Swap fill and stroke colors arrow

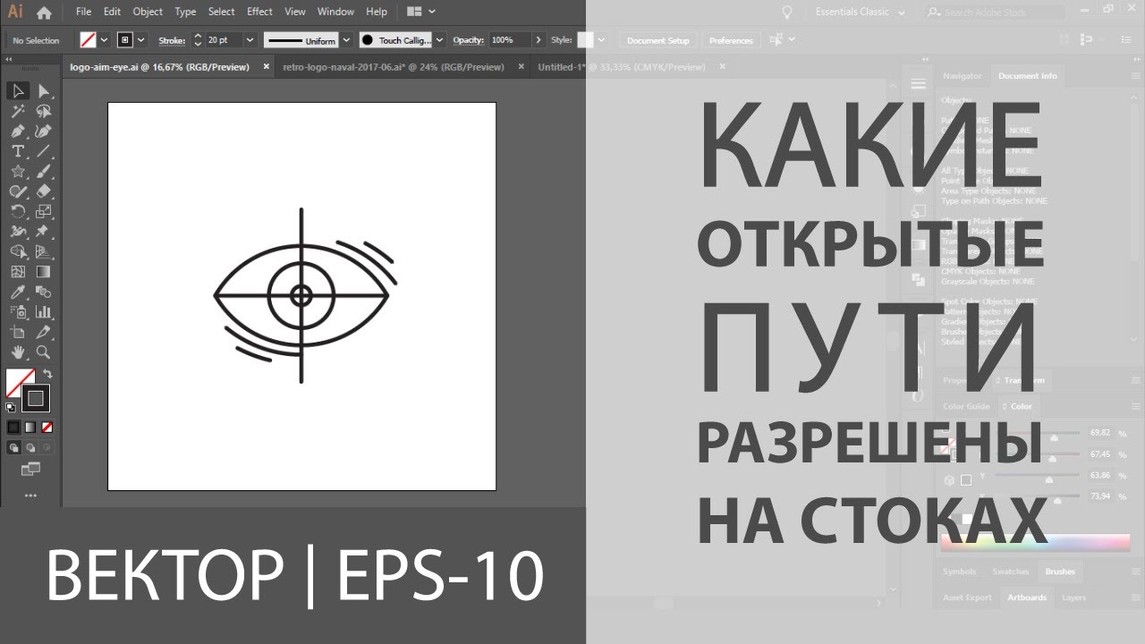(x=47, y=375)
